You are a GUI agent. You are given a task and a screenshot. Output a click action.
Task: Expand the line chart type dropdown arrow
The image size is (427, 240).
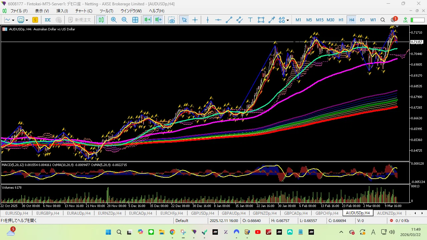pyautogui.click(x=13, y=20)
